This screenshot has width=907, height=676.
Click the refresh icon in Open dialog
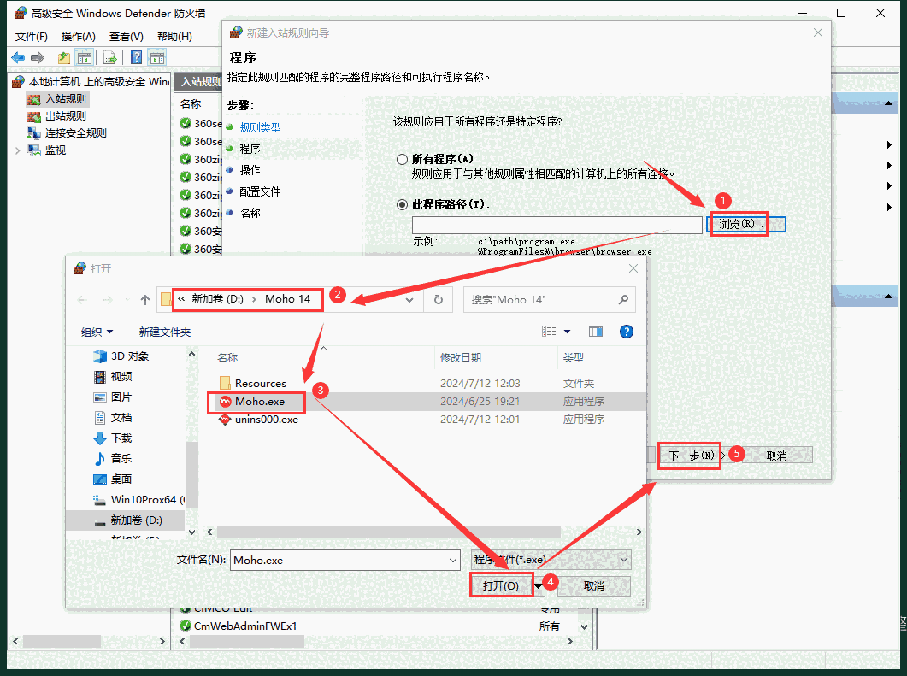pyautogui.click(x=439, y=300)
